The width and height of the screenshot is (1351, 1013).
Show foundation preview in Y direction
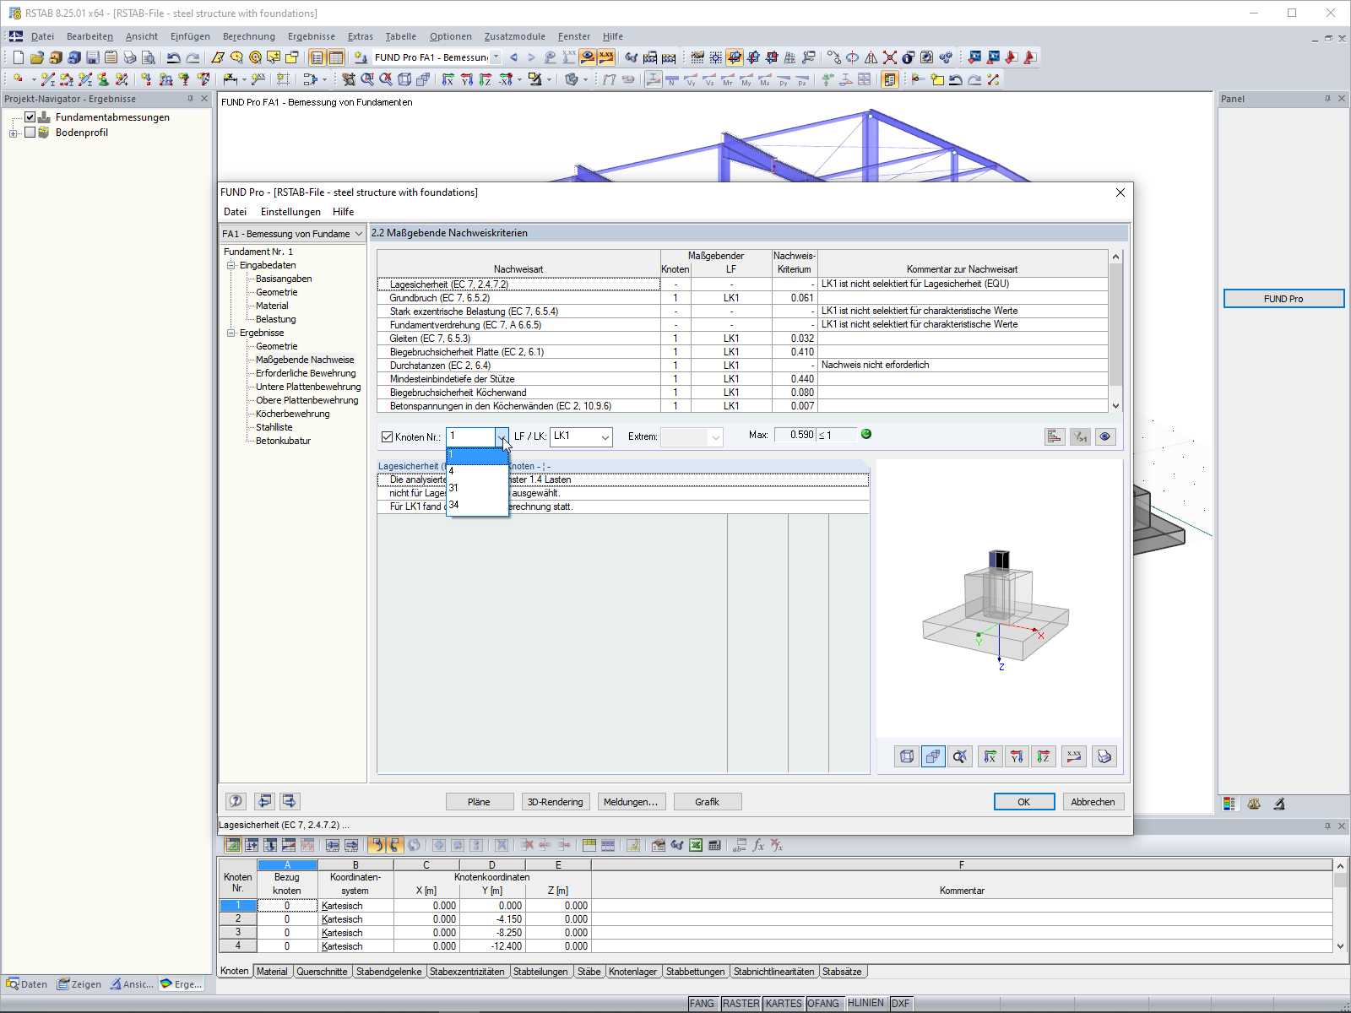click(1017, 756)
